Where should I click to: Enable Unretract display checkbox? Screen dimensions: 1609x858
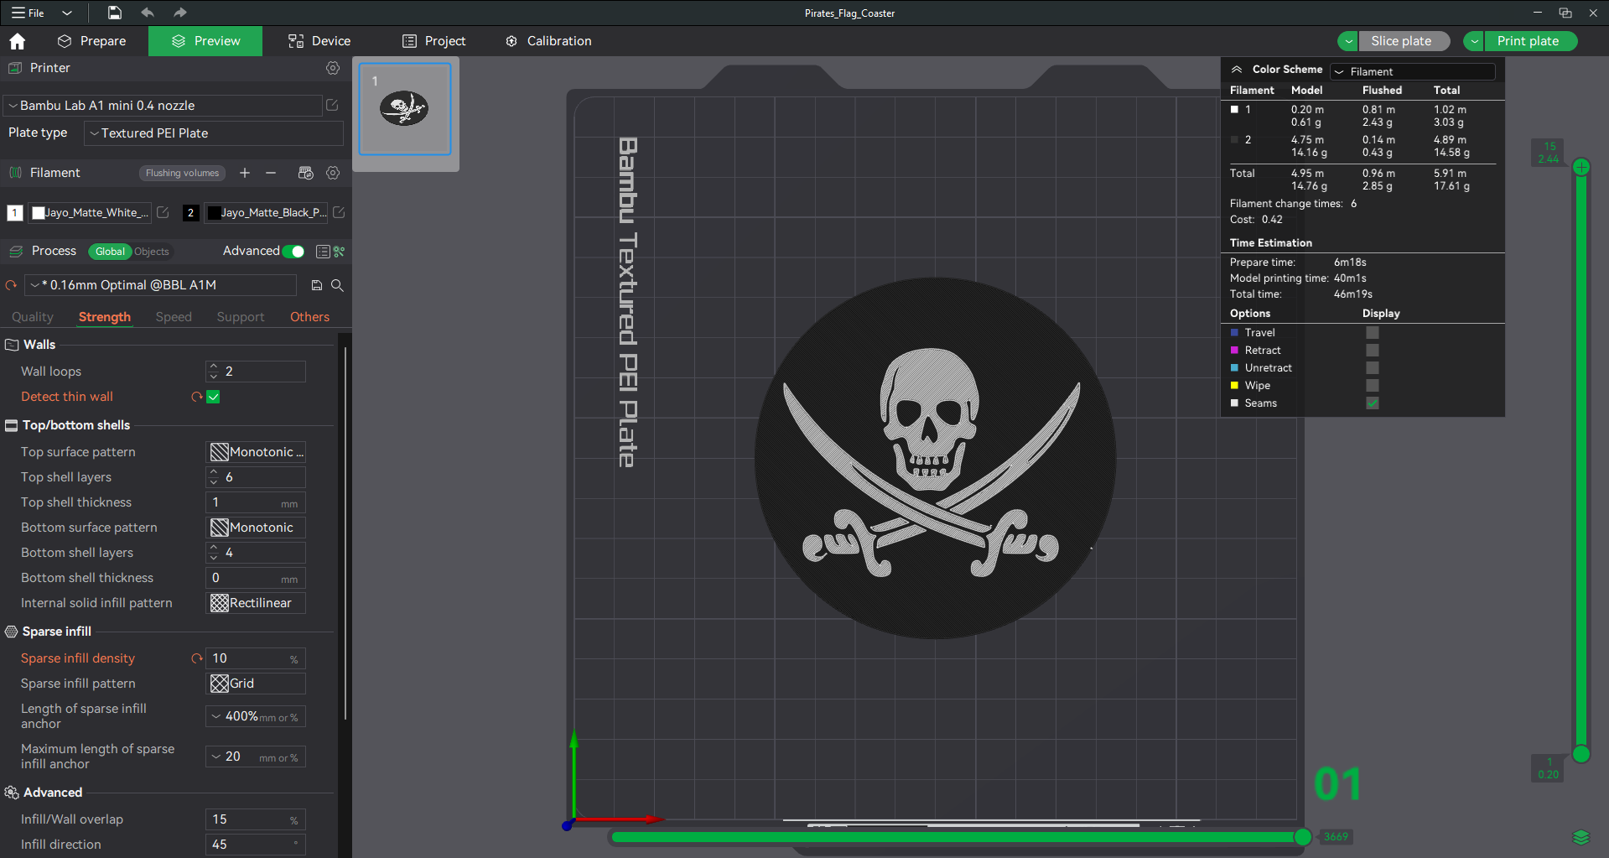[1373, 368]
